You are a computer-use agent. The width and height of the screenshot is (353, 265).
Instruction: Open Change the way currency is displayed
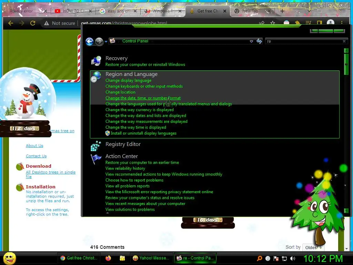coord(140,110)
